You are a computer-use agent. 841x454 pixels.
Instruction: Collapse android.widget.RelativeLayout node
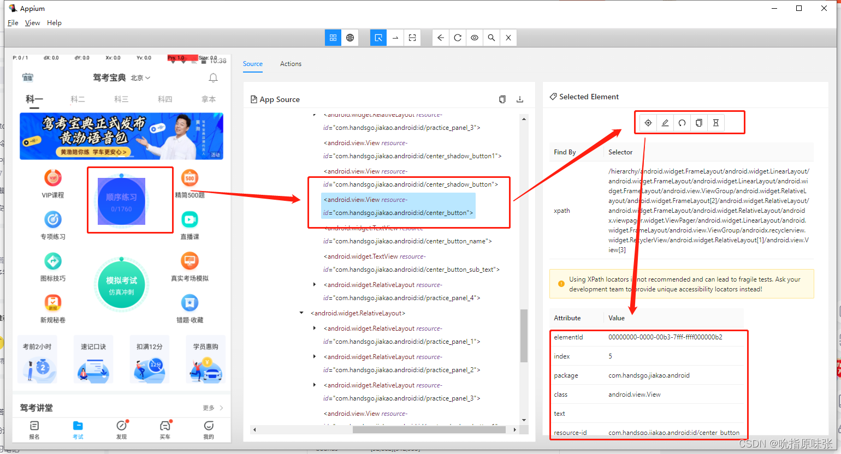tap(301, 313)
